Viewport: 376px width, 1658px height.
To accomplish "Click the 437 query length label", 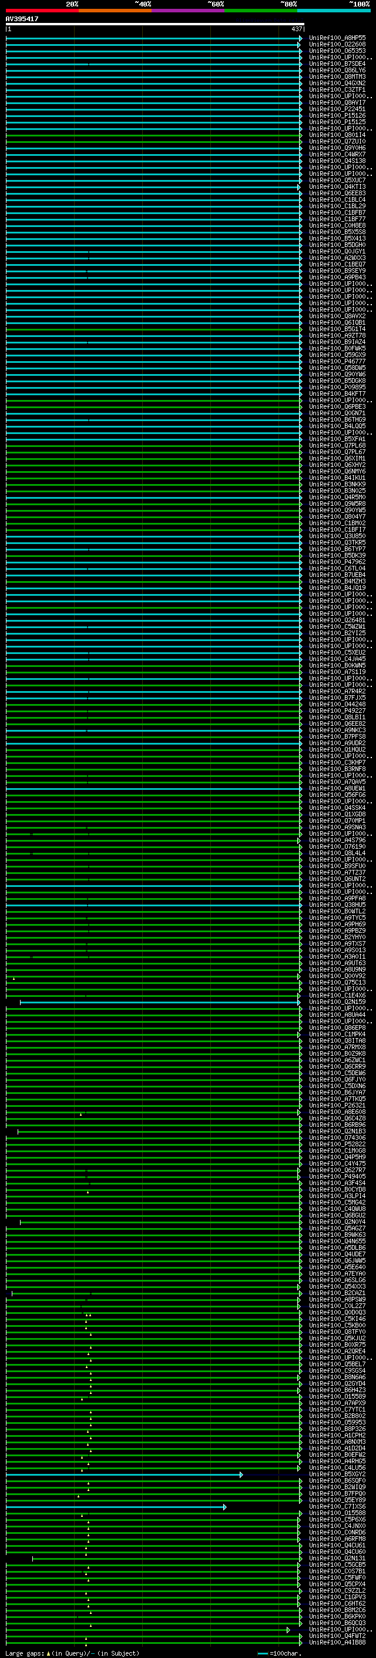I will tap(296, 29).
